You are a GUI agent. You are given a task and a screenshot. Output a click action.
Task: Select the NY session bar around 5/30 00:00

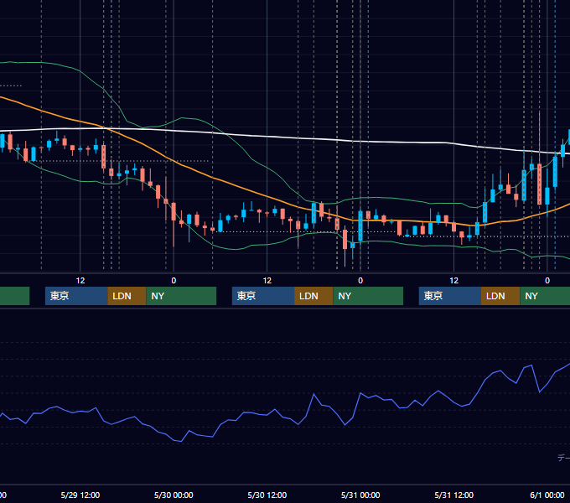(181, 296)
